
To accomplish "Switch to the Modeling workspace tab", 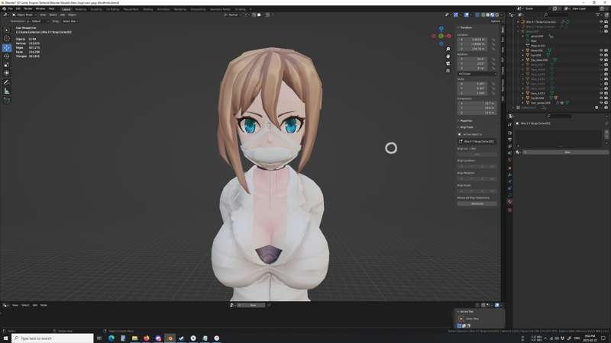I will click(81, 9).
